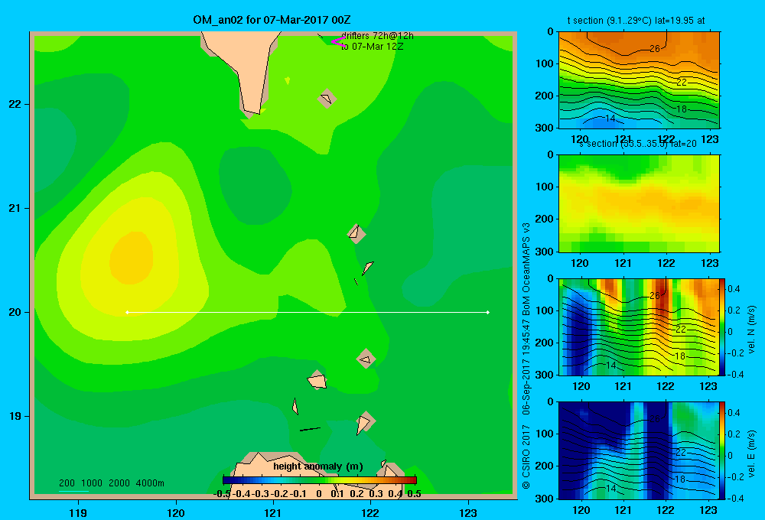Click the "vel. N (m/s)" axis label
765x520 pixels.
point(751,330)
